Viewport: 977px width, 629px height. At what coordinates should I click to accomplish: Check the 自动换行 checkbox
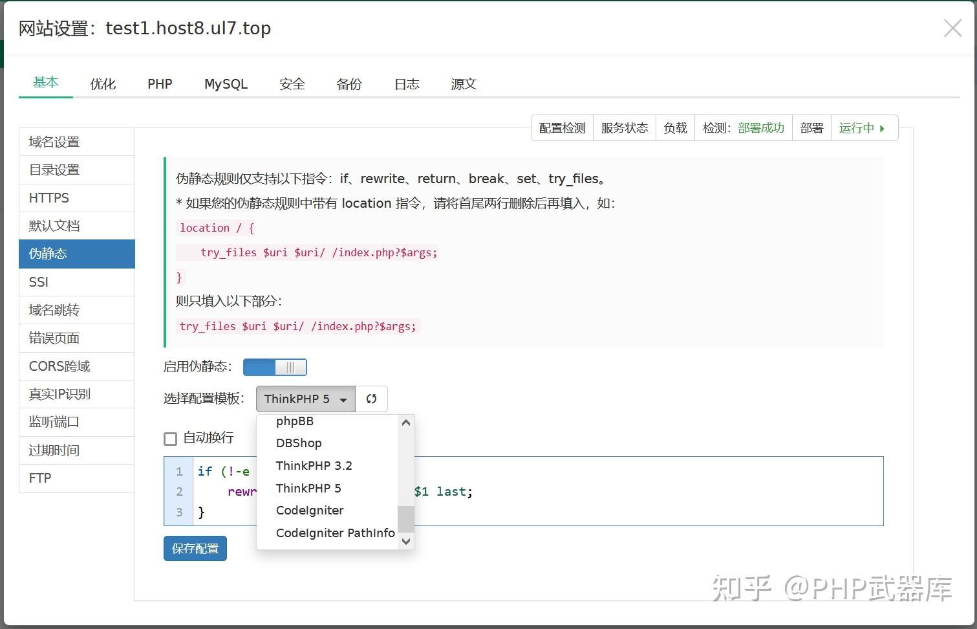(x=170, y=438)
